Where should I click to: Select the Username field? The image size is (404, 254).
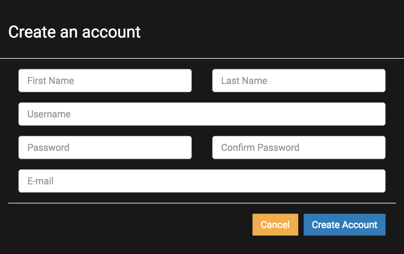(x=202, y=114)
